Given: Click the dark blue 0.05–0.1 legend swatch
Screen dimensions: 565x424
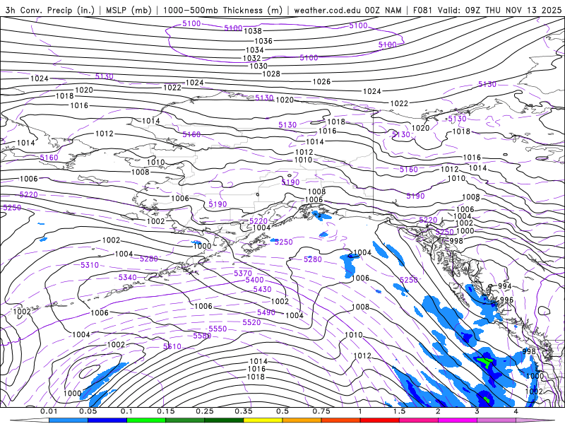Looking at the screenshot, I should point(107,420).
